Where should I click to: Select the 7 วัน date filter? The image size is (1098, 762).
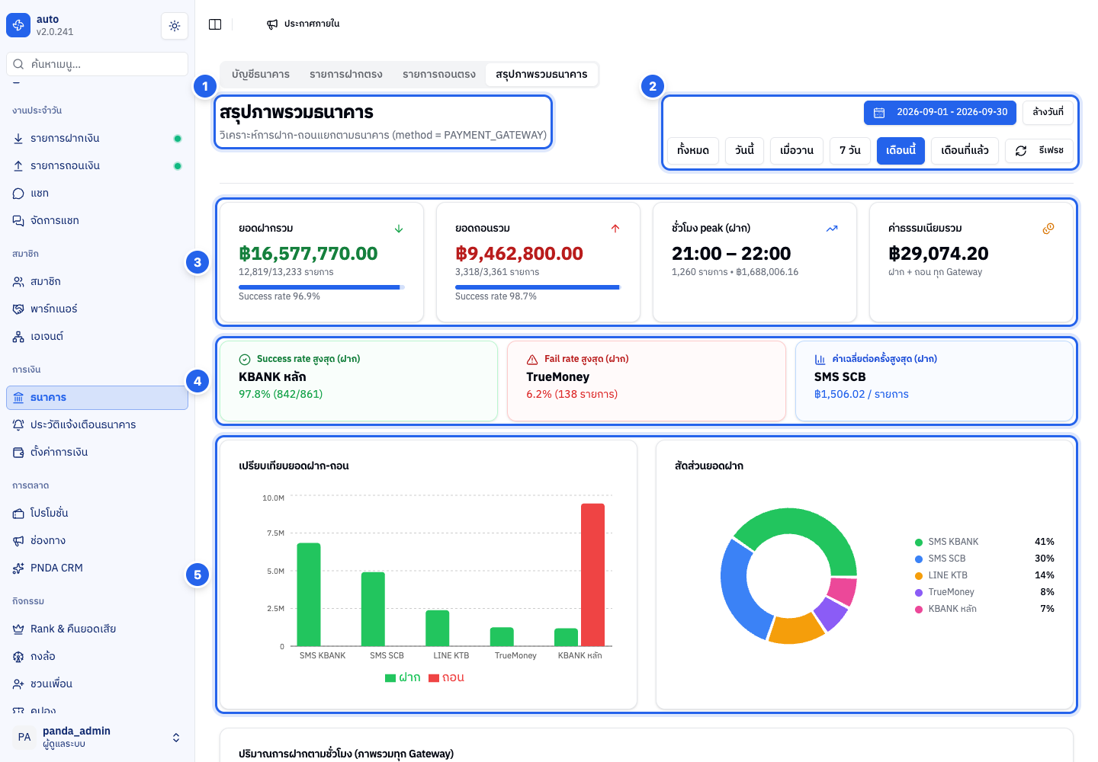coord(850,151)
